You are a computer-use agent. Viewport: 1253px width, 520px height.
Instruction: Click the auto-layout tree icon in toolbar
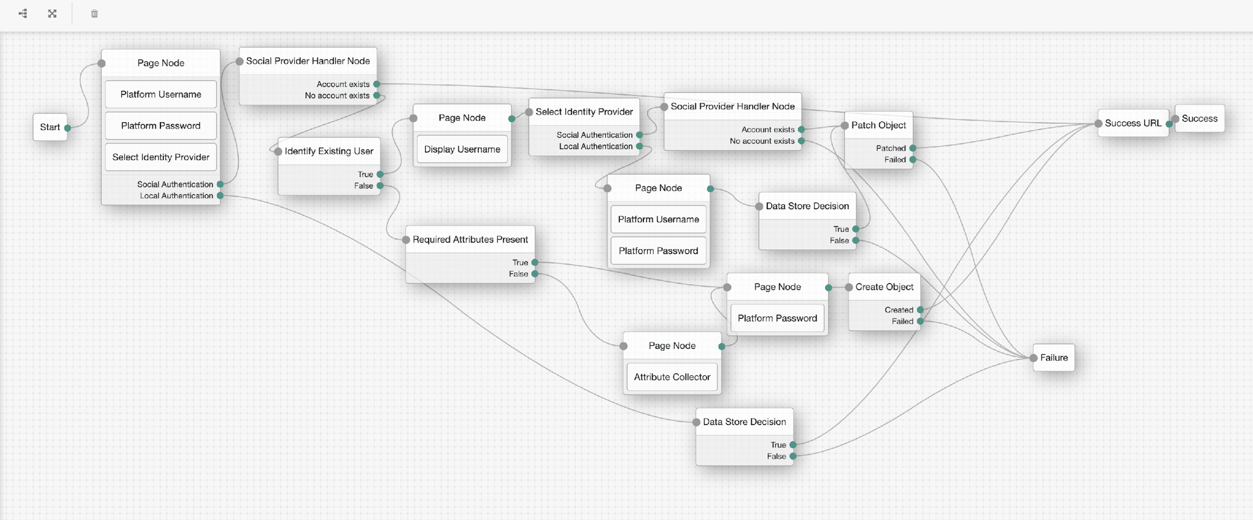coord(23,13)
